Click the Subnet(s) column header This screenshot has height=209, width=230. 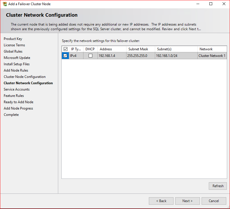coord(176,49)
